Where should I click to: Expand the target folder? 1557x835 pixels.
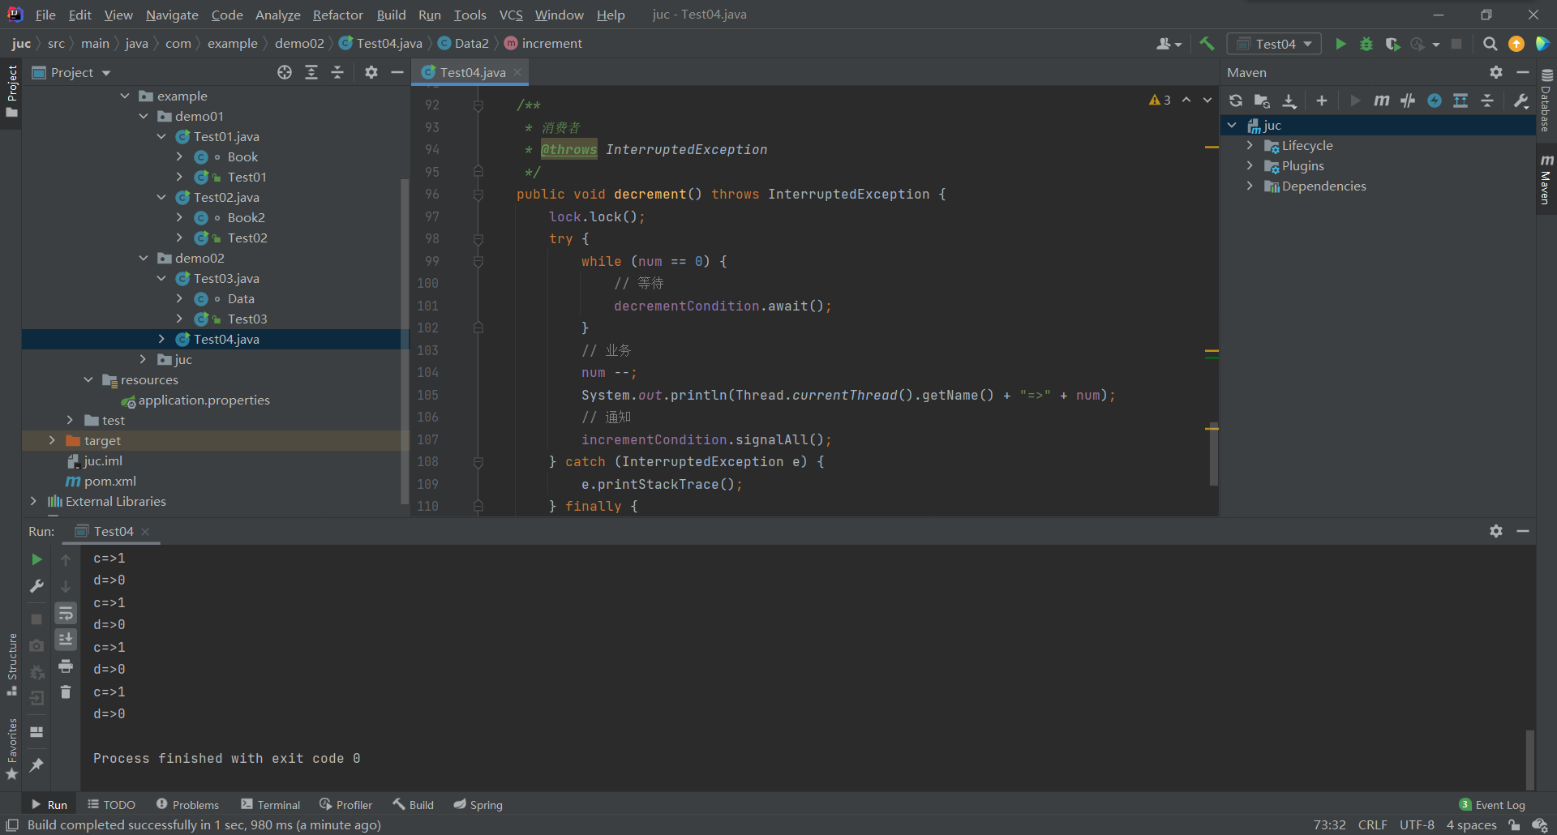point(52,440)
